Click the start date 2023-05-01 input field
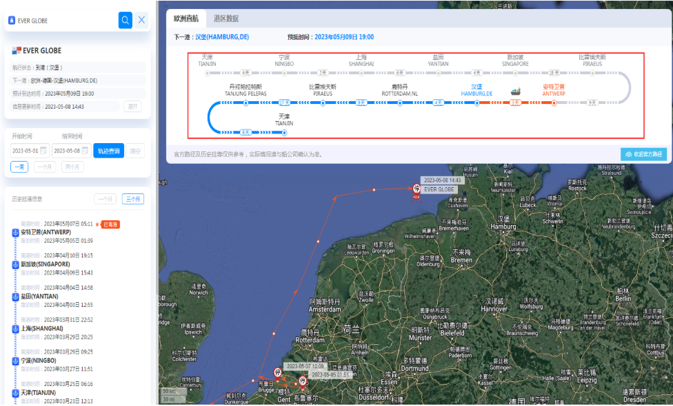 pos(26,150)
